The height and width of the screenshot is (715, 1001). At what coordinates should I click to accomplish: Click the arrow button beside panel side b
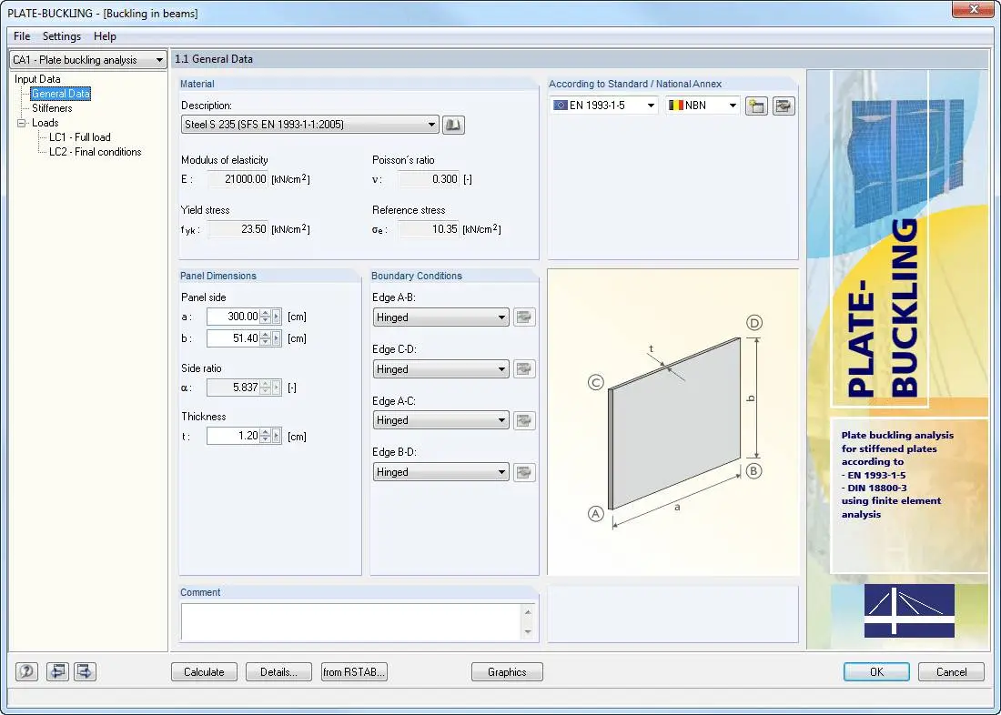tap(277, 338)
